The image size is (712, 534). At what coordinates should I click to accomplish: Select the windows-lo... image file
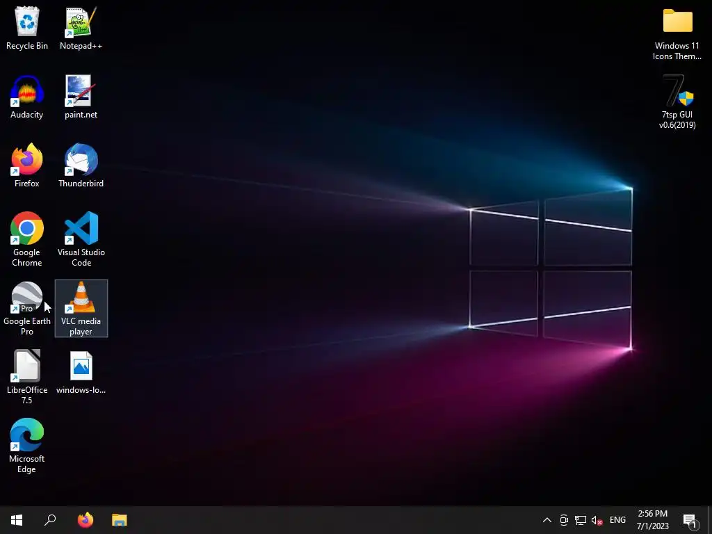[81, 373]
